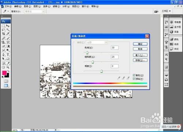Select the History Brush tool
Viewport: 183px width, 132px height.
(x=8, y=42)
